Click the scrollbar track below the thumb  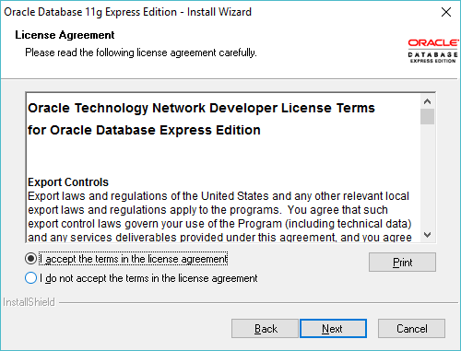coord(427,177)
